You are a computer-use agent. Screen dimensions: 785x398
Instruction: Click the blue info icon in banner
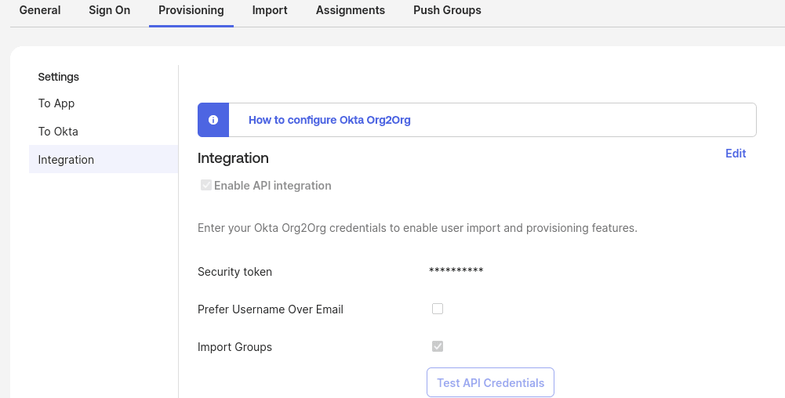coord(213,120)
